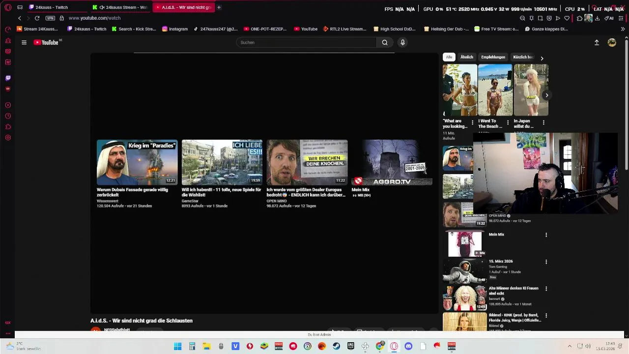This screenshot has width=629, height=354.
Task: Open the Opera GX menu logo
Action: pyautogui.click(x=8, y=7)
